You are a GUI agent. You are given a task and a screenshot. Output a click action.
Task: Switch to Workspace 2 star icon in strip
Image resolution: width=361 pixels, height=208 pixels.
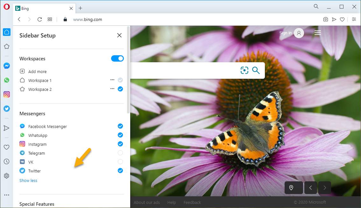(7, 46)
